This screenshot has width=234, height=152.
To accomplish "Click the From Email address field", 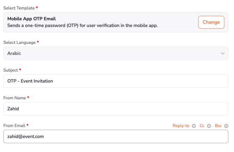I will tap(115, 137).
